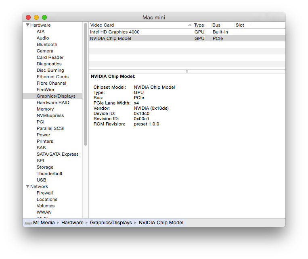This screenshot has height=259, width=308.
Task: Open Parallel SCSI information
Action: pos(50,128)
